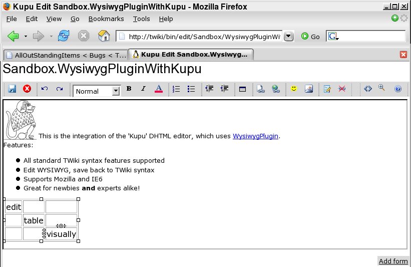
Task: Expand the URL address bar history dropdown
Action: tap(289, 36)
